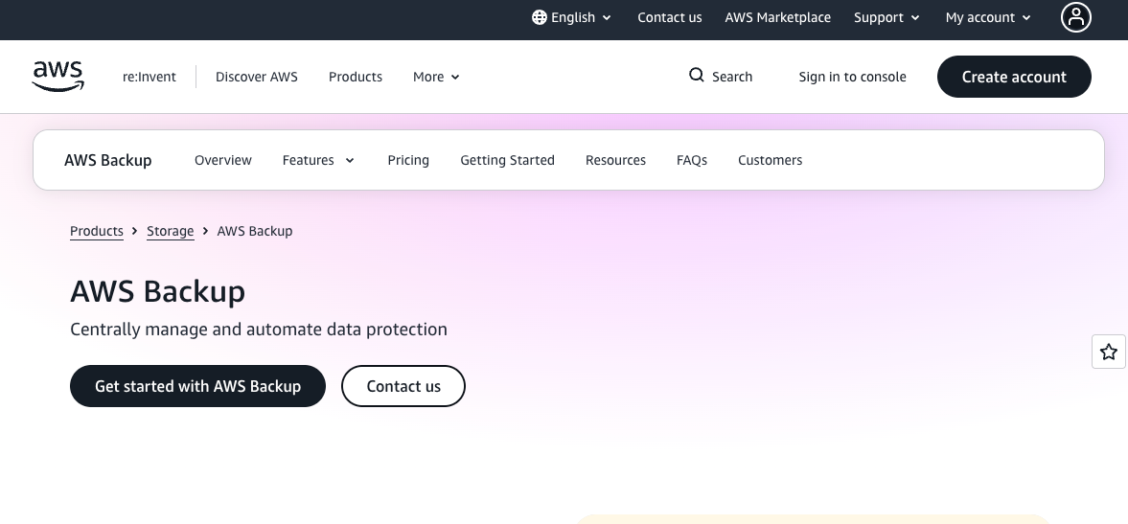The image size is (1128, 524).
Task: Expand the English language dropdown
Action: (572, 17)
